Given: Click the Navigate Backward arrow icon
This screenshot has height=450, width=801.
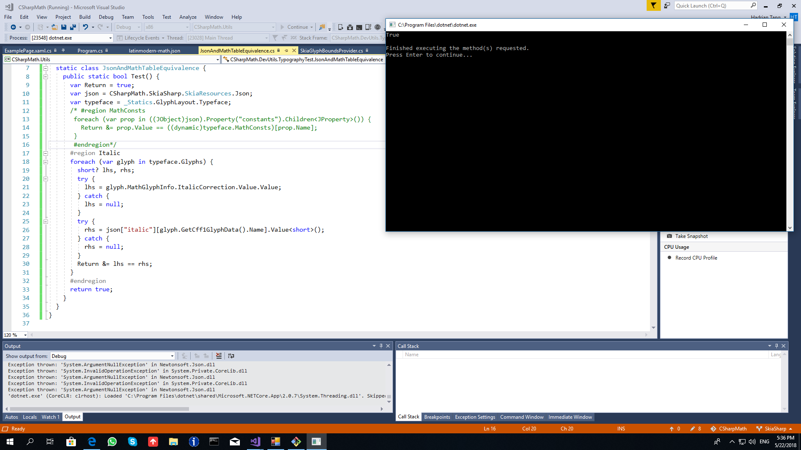Looking at the screenshot, I should pyautogui.click(x=13, y=27).
